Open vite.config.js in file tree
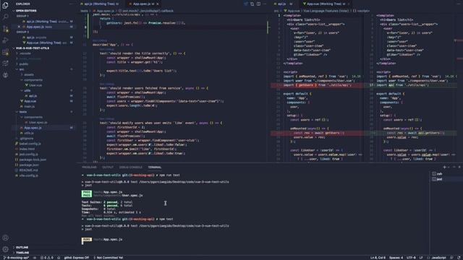Screen dimensions: 463x260 (29, 175)
